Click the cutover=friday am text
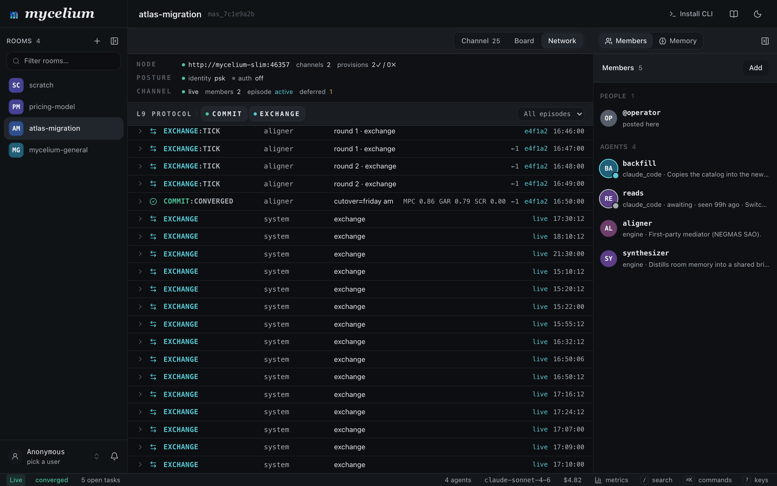This screenshot has width=777, height=486. pyautogui.click(x=364, y=201)
